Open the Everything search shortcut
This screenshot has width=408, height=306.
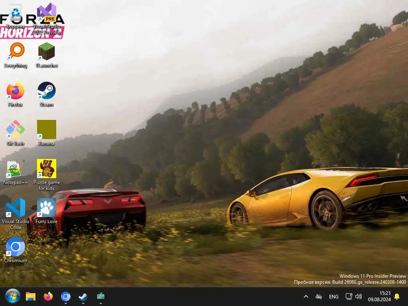(16, 55)
